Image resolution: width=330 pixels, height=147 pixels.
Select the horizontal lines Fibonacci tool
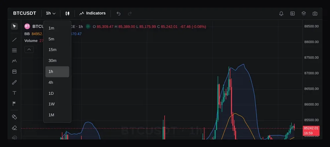[x=14, y=50]
